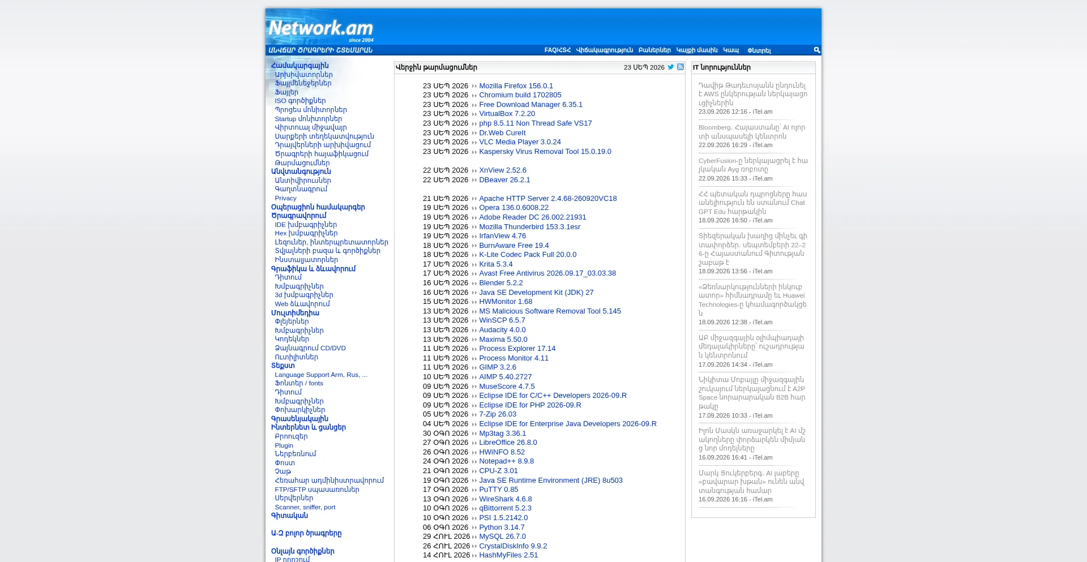Open MySQL 26.7.0 link
The width and height of the screenshot is (1087, 562).
[x=503, y=537]
